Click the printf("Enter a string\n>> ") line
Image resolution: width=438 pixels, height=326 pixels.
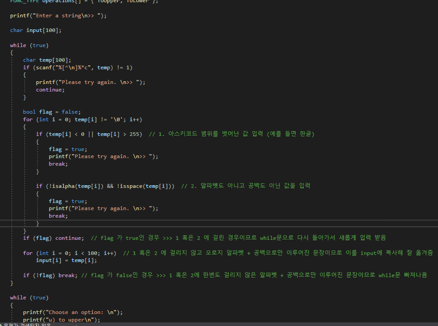(58, 16)
